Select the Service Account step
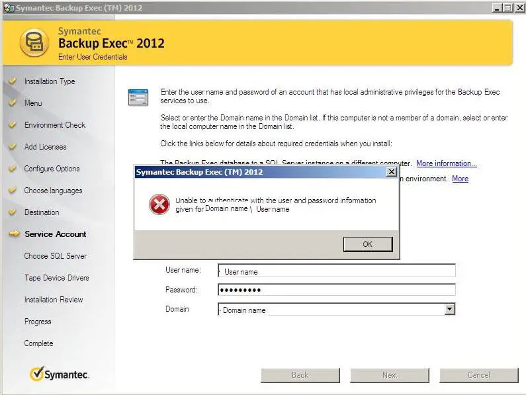Screen dimensions: 526x395 pos(56,234)
